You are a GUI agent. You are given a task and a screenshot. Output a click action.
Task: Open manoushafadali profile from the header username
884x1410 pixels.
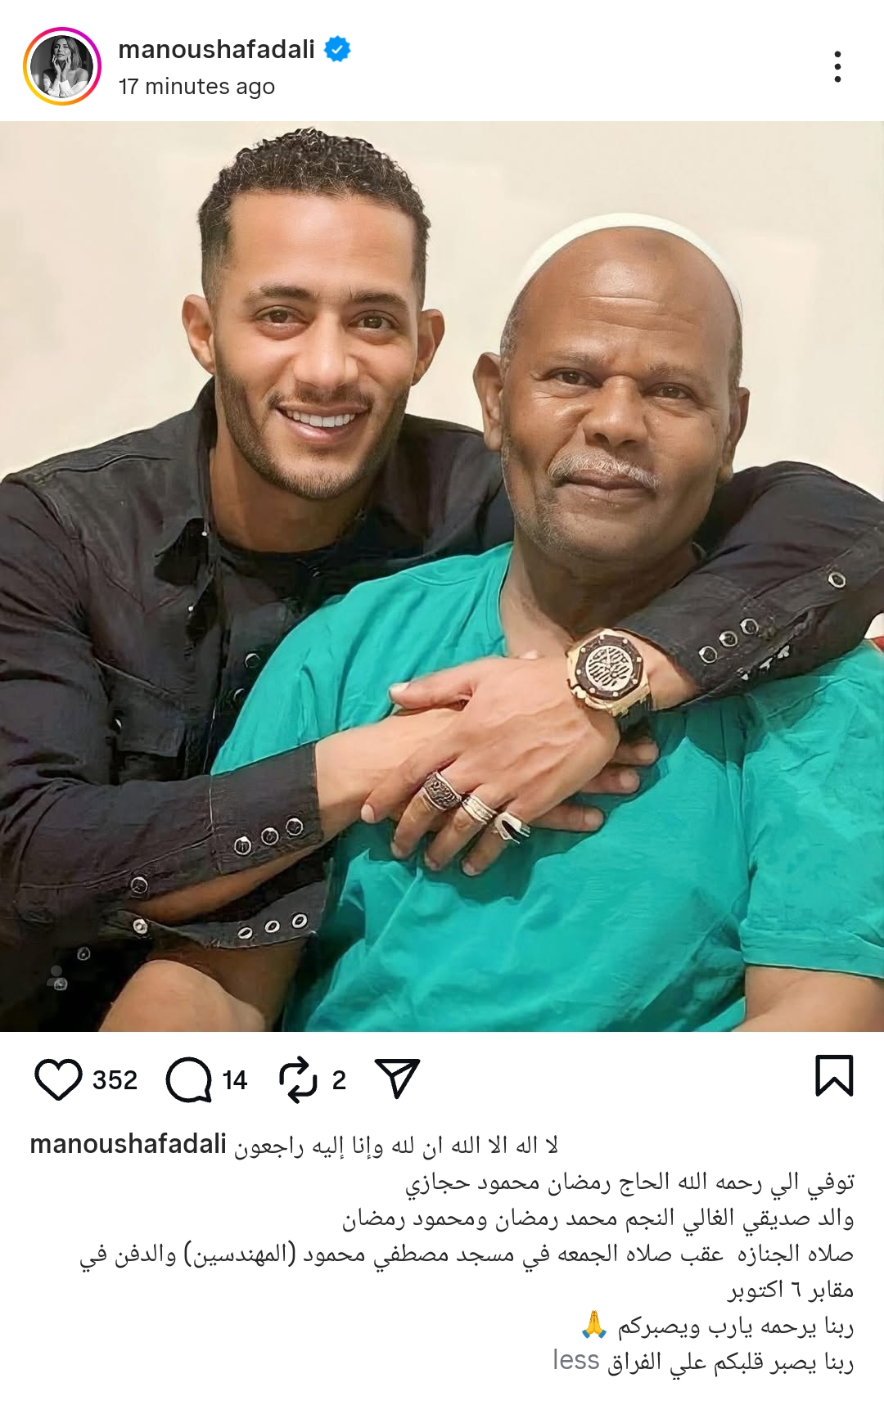(x=216, y=50)
